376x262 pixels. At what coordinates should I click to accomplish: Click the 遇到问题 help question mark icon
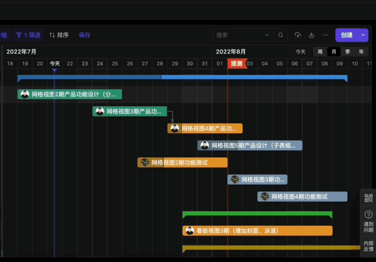[x=369, y=215]
